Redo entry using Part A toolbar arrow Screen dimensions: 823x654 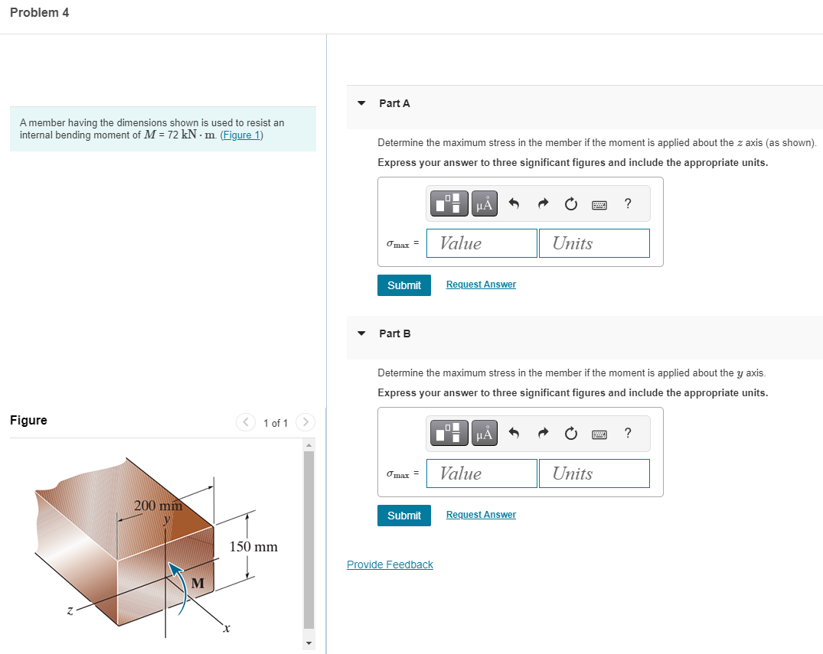click(543, 203)
